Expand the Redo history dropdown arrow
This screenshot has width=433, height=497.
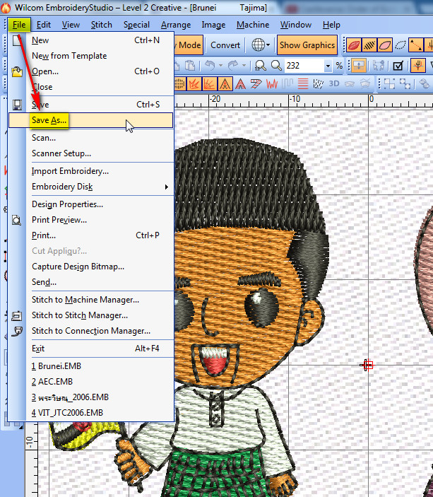click(x=244, y=66)
